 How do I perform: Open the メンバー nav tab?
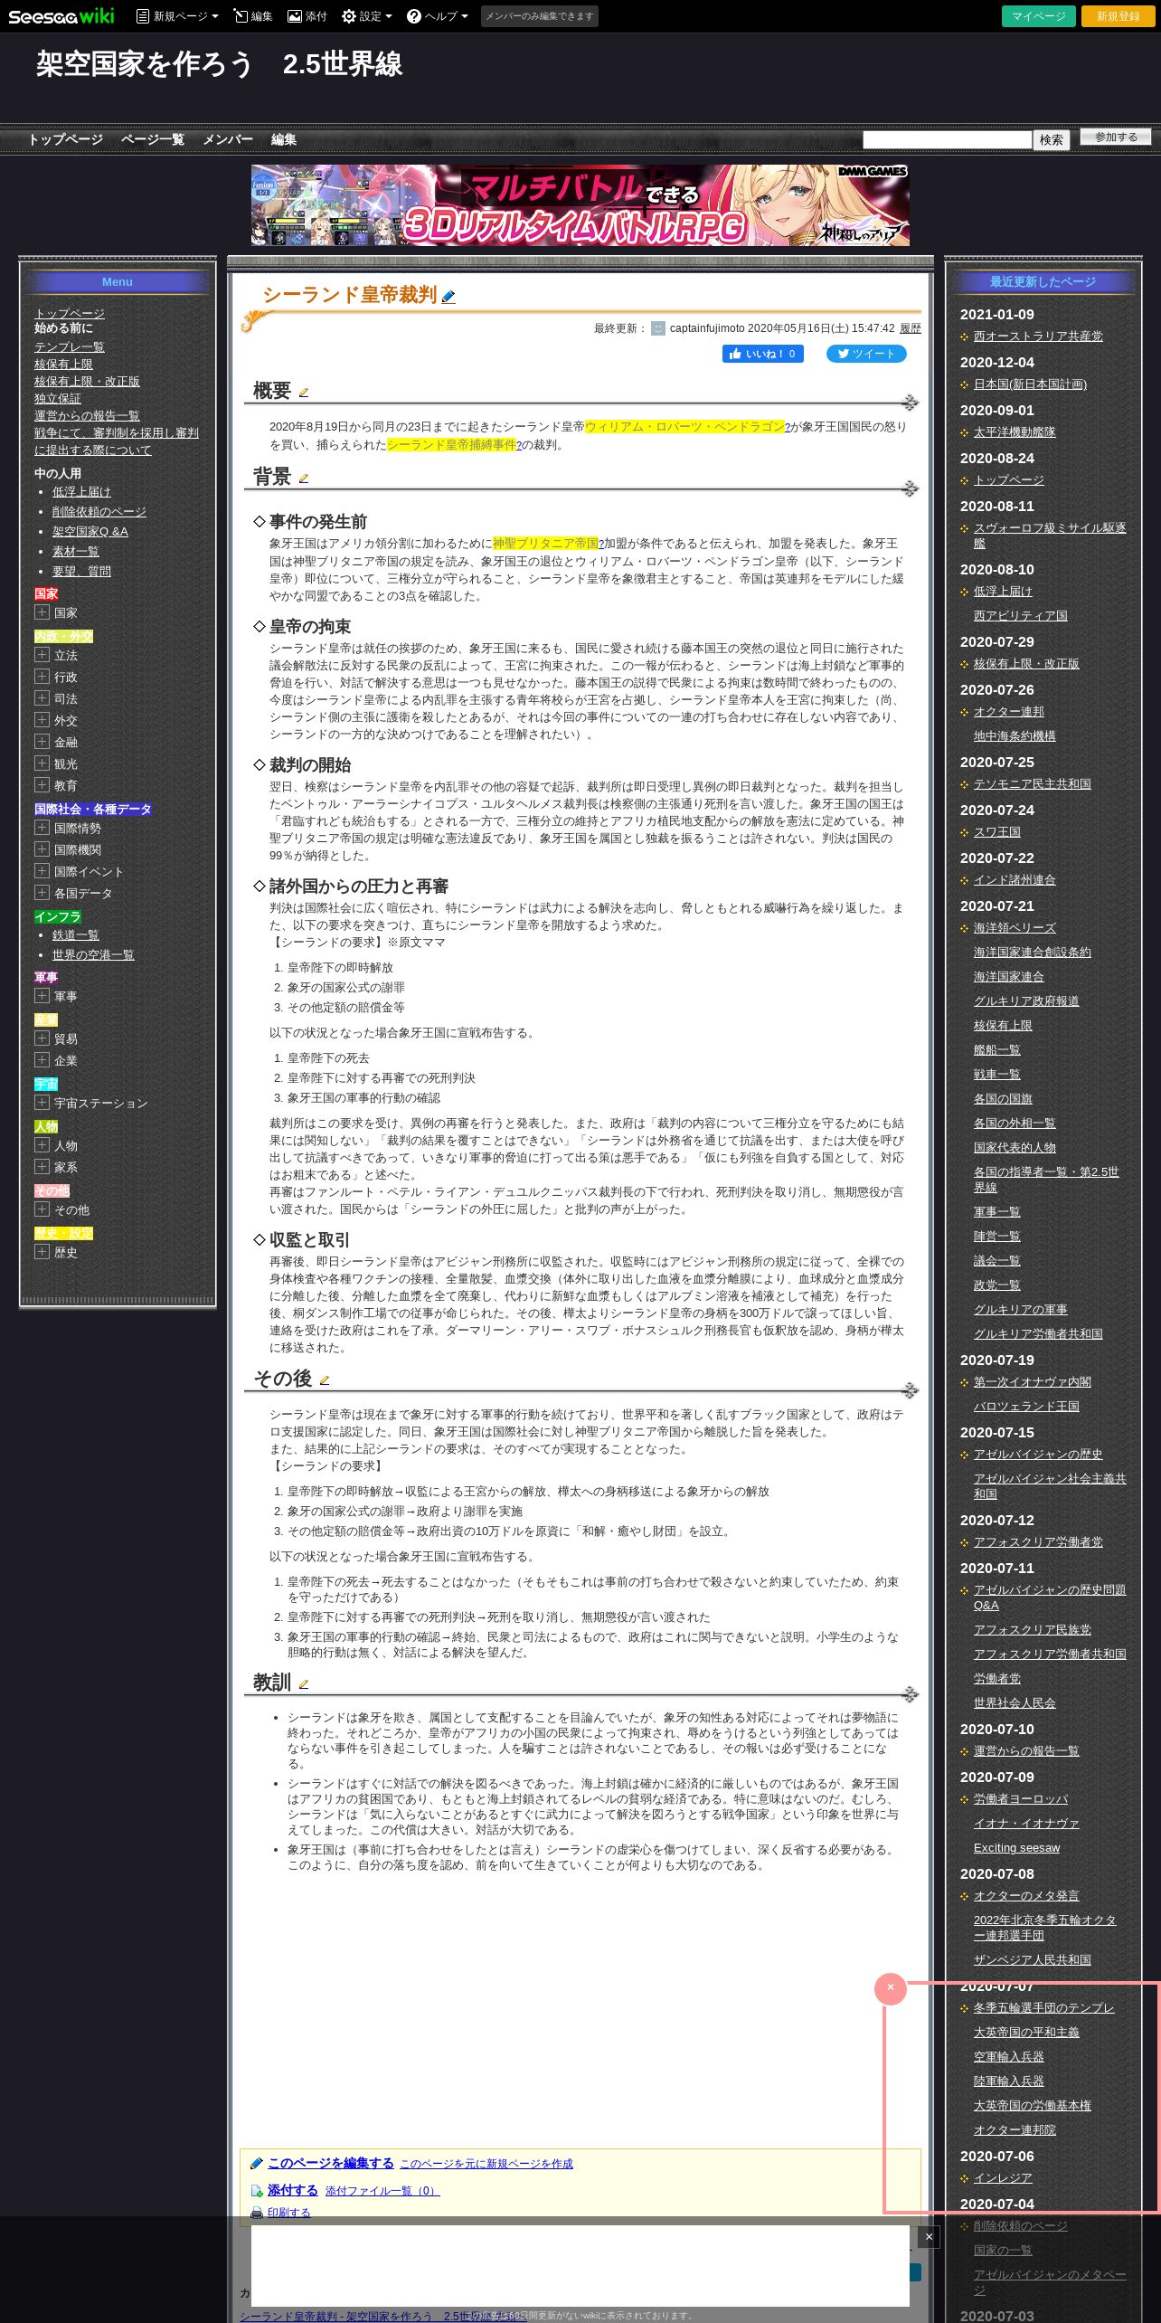[227, 139]
